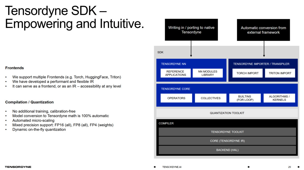Click the Tensordyne logo in footer

[x=18, y=167]
